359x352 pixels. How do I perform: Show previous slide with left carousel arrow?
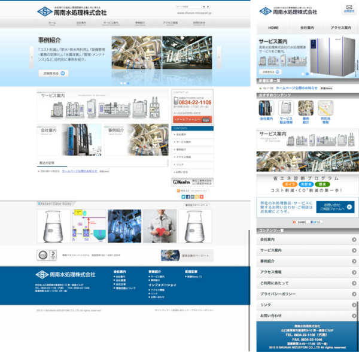click(32, 57)
